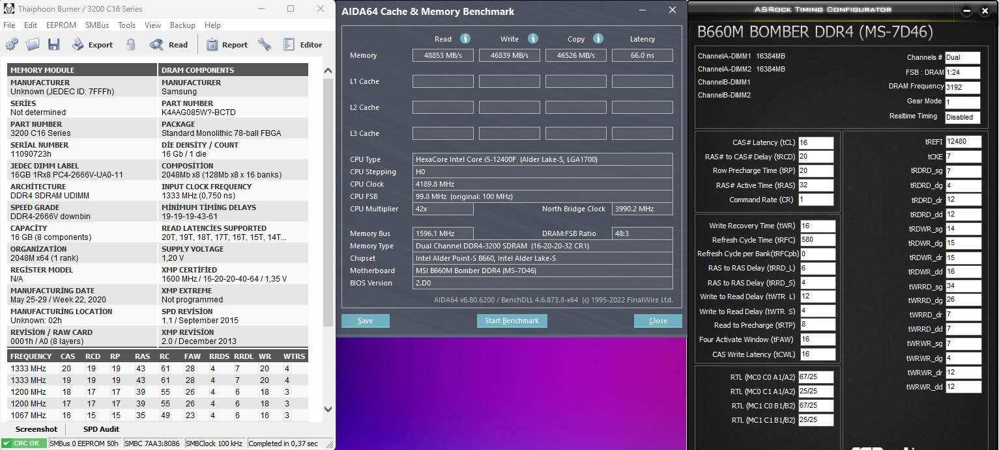Click the Memory Write 46839 MB/s field

[x=510, y=55]
